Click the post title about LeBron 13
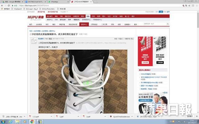The image size is (199, 124). click(x=53, y=34)
